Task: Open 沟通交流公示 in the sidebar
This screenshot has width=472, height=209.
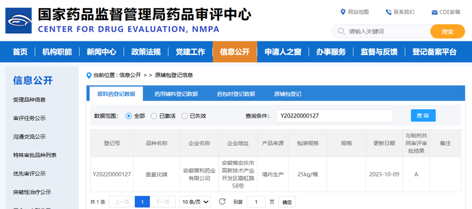Action: pyautogui.click(x=29, y=137)
